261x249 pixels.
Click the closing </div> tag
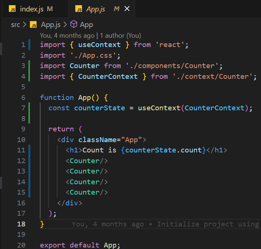click(x=70, y=203)
